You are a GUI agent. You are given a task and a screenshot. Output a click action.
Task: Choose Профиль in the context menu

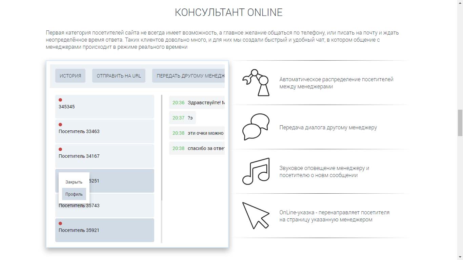coord(74,194)
